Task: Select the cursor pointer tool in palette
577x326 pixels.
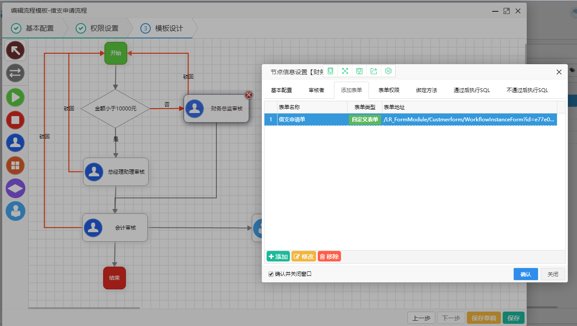Action: pyautogui.click(x=15, y=51)
